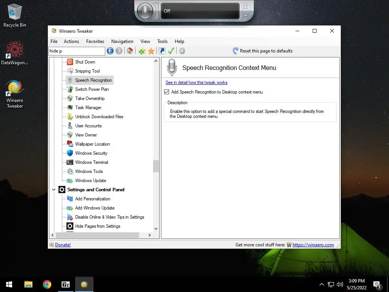389x292 pixels.
Task: Click the tree horizontal scrollbar thumb
Action: pyautogui.click(x=98, y=235)
